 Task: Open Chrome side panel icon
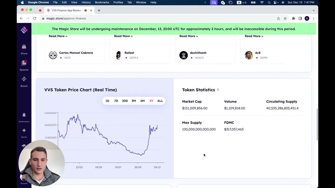point(300,18)
